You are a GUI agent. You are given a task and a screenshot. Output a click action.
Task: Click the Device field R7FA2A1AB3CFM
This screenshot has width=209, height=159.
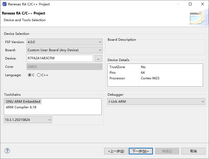[x=60, y=58]
